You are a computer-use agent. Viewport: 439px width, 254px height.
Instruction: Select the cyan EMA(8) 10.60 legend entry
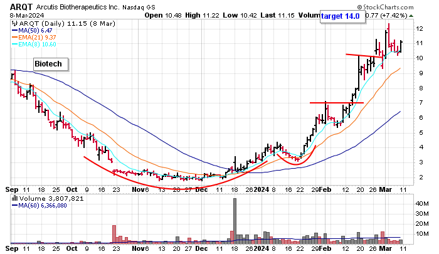click(x=34, y=45)
